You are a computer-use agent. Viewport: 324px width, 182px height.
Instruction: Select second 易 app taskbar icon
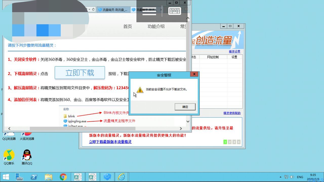[x=93, y=177]
